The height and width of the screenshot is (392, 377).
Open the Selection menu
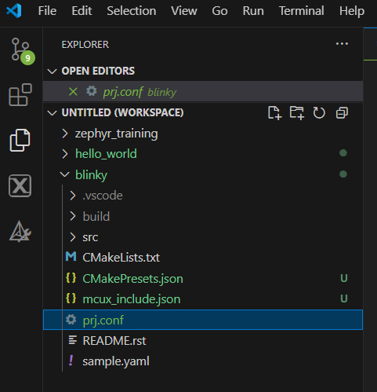(x=132, y=11)
